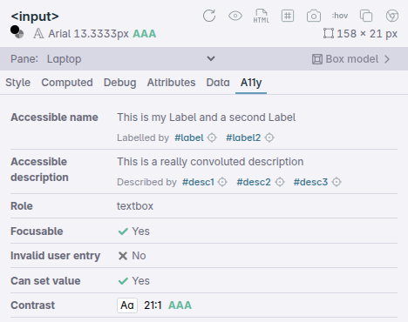
Task: Click the Aa contrast preview swatch
Action: (x=127, y=305)
